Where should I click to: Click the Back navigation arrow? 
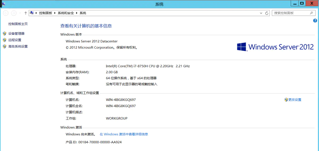tap(6, 13)
